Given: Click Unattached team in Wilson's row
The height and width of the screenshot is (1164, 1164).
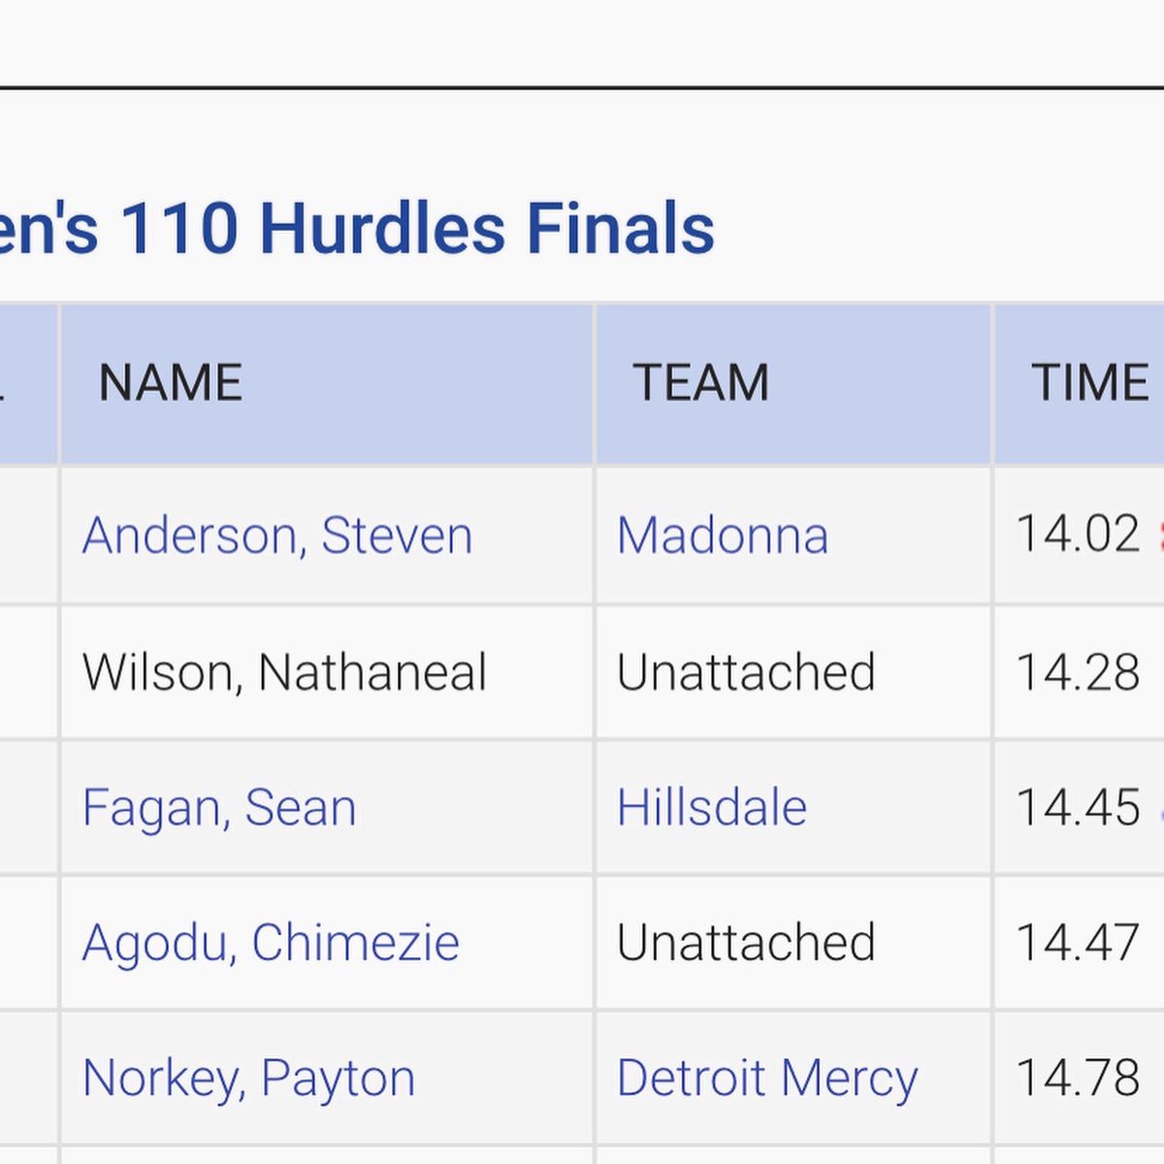Looking at the screenshot, I should pyautogui.click(x=746, y=672).
